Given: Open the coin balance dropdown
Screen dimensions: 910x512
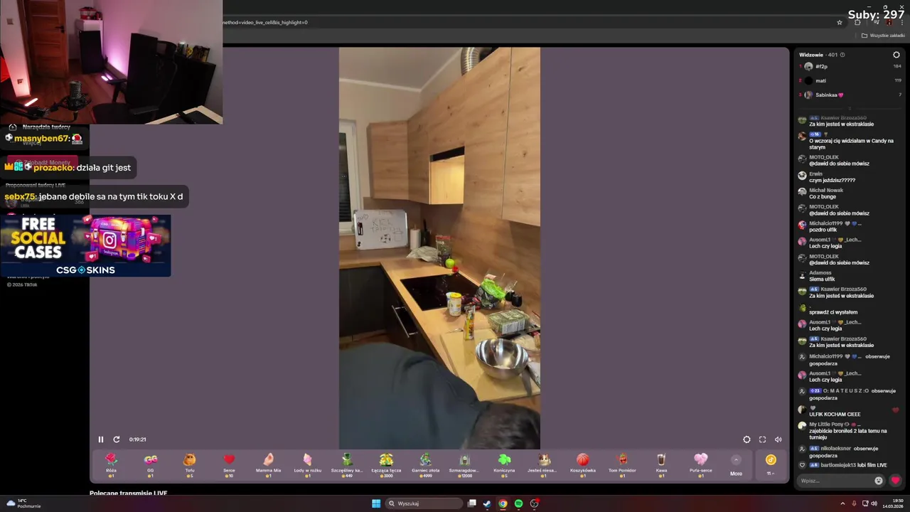Looking at the screenshot, I should pos(771,465).
